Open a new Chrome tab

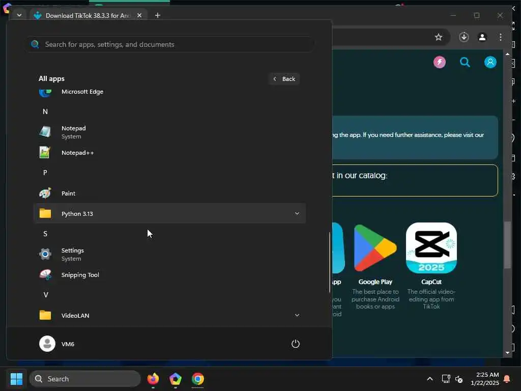click(158, 15)
